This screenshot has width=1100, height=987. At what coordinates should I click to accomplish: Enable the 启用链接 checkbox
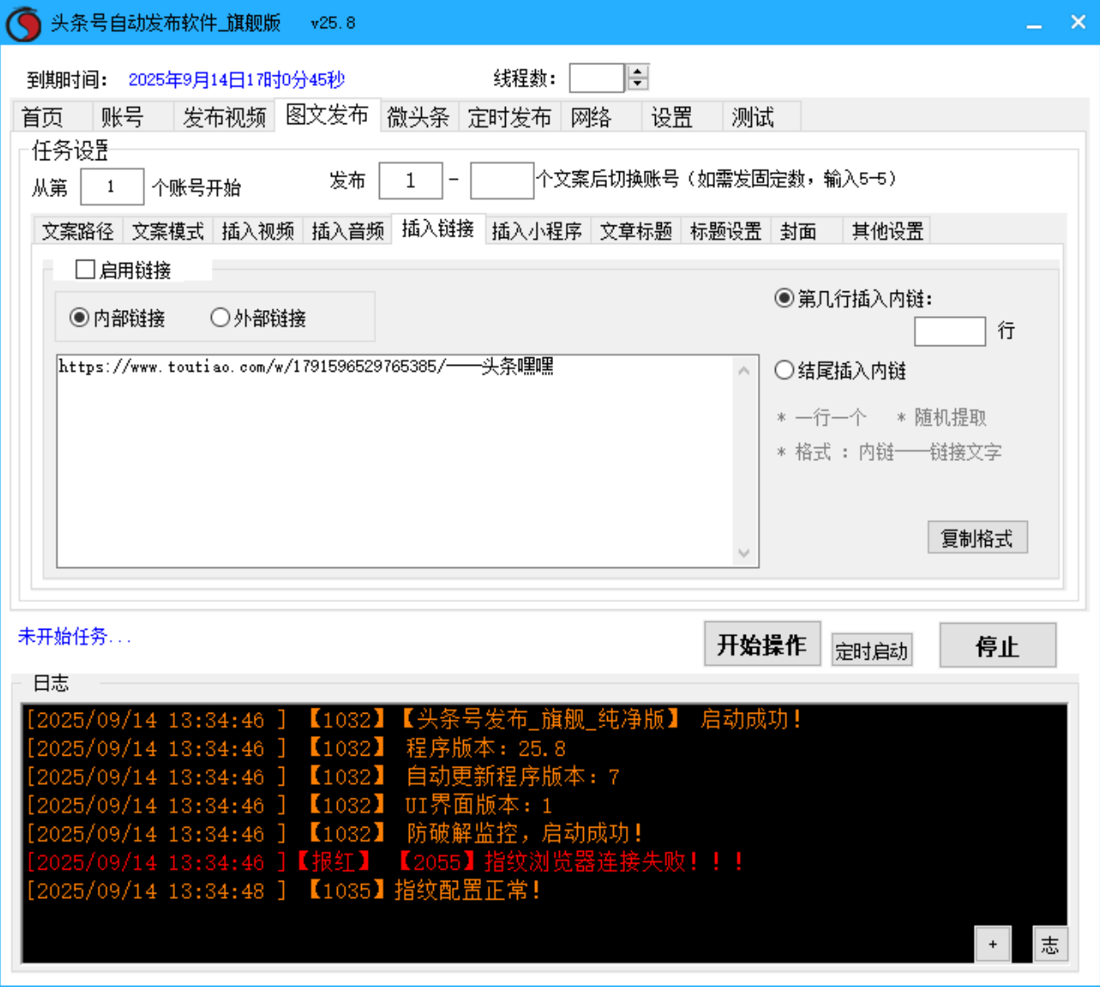85,269
